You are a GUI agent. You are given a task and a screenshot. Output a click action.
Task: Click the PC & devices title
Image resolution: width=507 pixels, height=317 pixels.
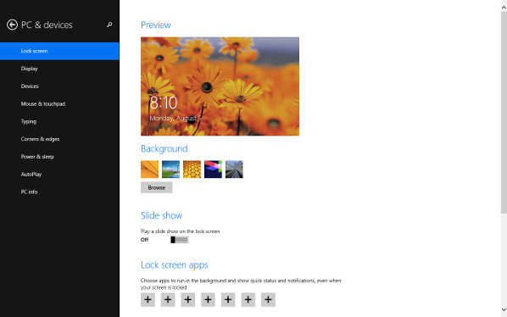coord(47,25)
